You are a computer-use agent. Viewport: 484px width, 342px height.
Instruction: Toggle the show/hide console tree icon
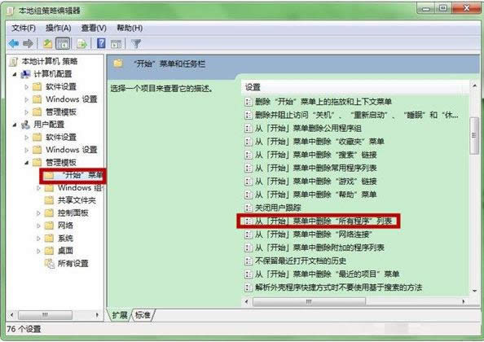[63, 43]
